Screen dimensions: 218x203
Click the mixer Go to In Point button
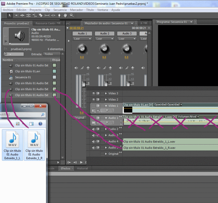coord(69,162)
